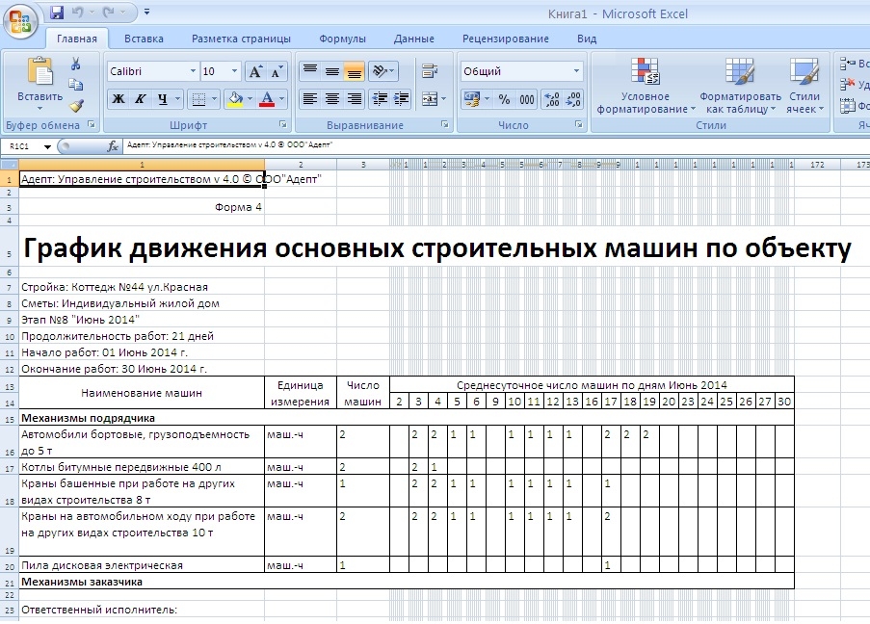Image resolution: width=870 pixels, height=624 pixels.
Task: Open font color dropdown arrow
Action: (282, 99)
